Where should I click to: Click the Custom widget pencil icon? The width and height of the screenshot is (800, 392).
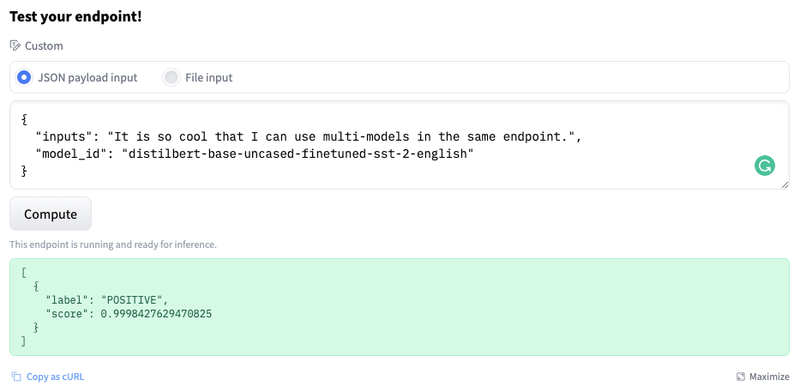tap(15, 45)
